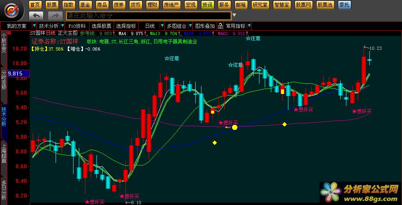Open the 邮箱 menu
Viewport: 402px width, 205px height.
pyautogui.click(x=241, y=5)
